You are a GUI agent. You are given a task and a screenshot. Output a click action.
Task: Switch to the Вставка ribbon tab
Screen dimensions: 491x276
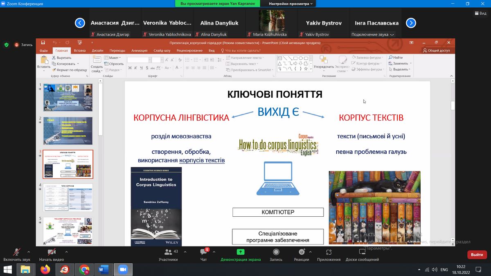tap(80, 51)
